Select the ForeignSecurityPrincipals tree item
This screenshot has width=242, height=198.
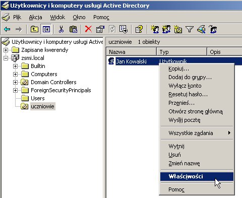61,90
